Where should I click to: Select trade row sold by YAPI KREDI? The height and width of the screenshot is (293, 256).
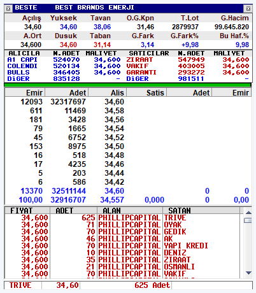point(122,246)
